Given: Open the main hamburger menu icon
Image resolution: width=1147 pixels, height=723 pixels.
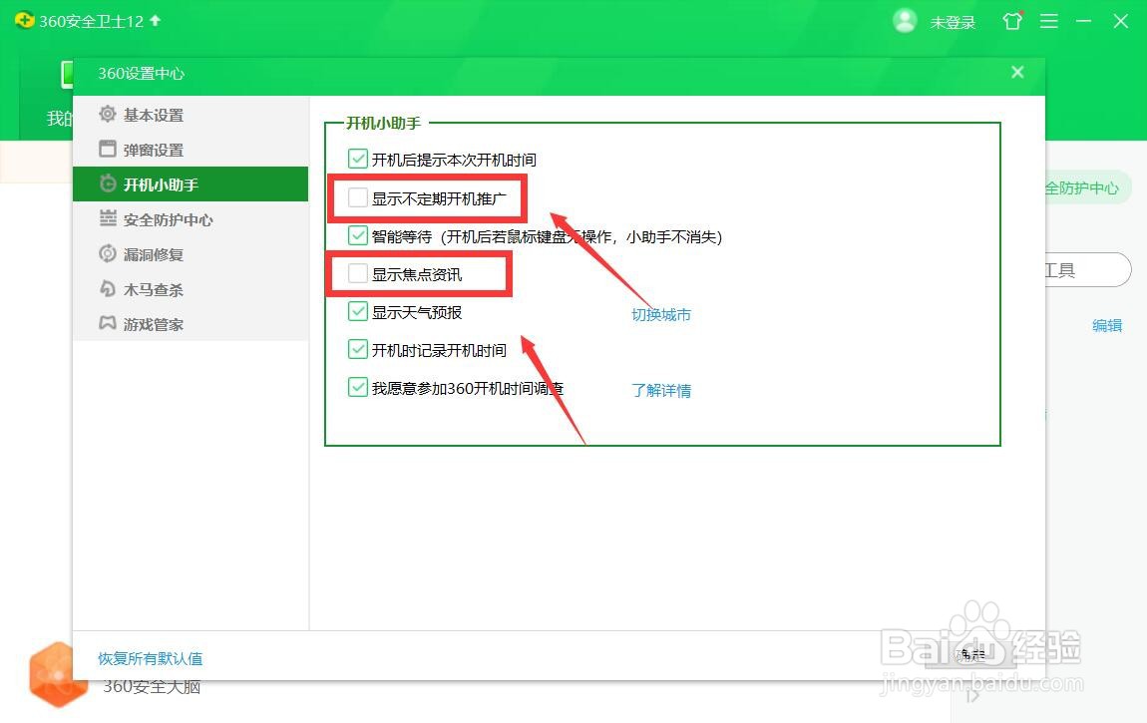Looking at the screenshot, I should point(1049,21).
